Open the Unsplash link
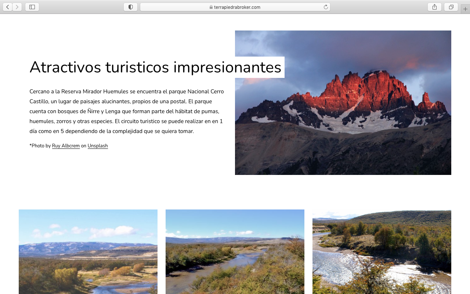Image resolution: width=470 pixels, height=294 pixels. coord(98,146)
